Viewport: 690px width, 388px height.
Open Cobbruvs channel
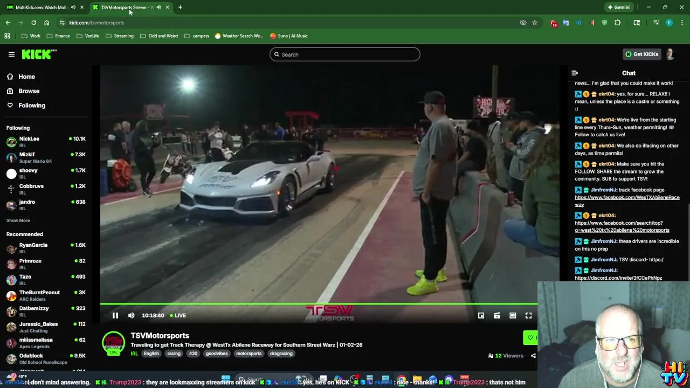(46, 189)
